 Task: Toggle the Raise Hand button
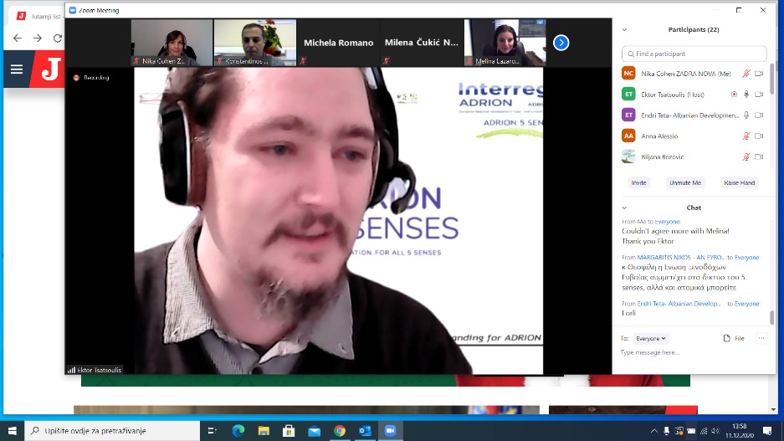click(x=739, y=182)
